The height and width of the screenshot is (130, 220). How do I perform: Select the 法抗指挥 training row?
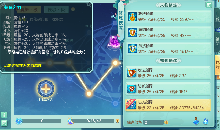[x=168, y=105]
